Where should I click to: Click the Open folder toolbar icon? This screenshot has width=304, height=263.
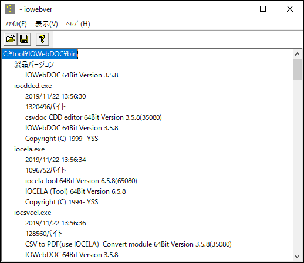click(x=11, y=39)
